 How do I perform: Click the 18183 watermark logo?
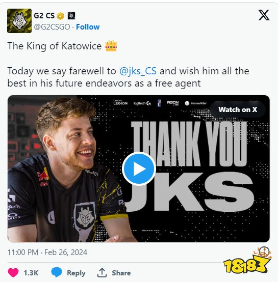pyautogui.click(x=247, y=260)
